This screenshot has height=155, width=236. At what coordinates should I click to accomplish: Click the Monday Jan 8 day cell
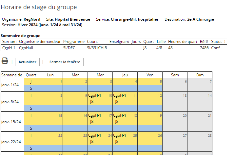50,98
